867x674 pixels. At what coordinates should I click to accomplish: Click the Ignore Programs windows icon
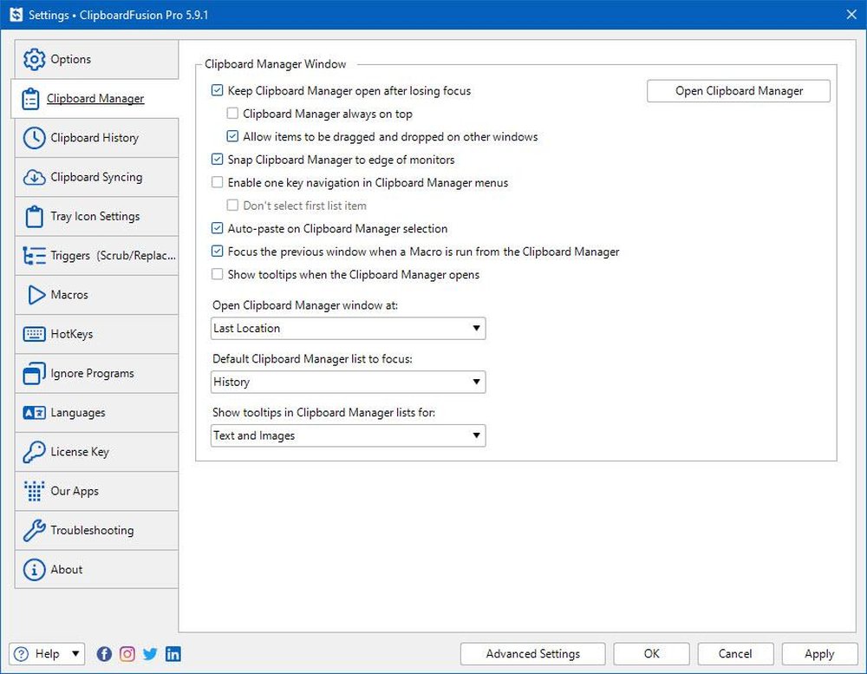34,374
